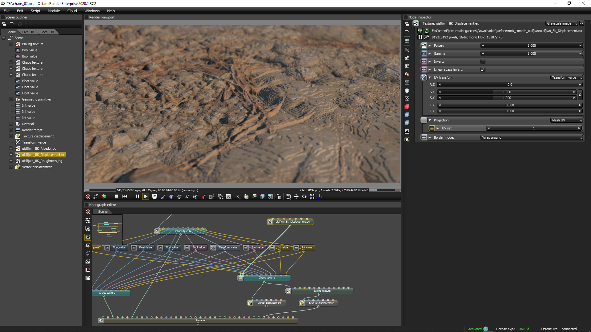Select uislfjwn_8K_Albedo.jpg in outliner
The image size is (591, 332).
[39, 148]
